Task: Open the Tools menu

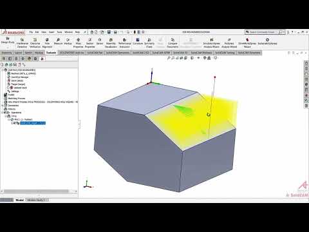Action: click(59, 32)
